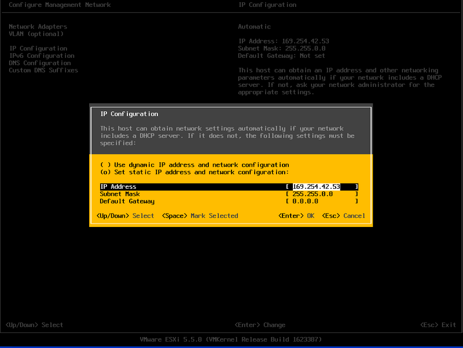The width and height of the screenshot is (463, 348).
Task: Click 'Subnet Mask: 255.255.0.0' in right panel
Action: coord(282,49)
